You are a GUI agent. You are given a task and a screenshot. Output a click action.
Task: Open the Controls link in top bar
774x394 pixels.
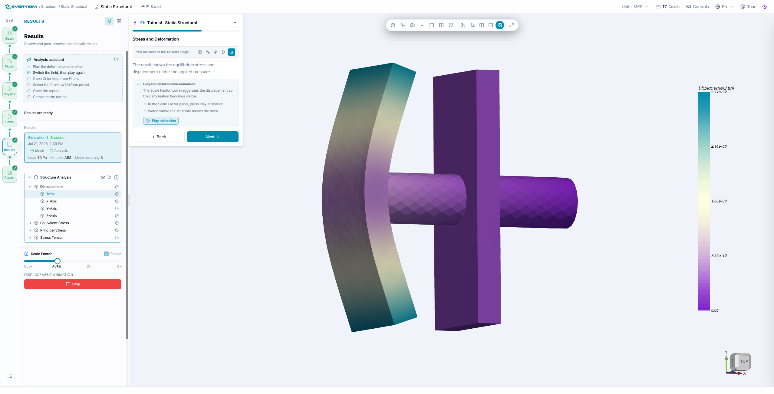coord(697,7)
